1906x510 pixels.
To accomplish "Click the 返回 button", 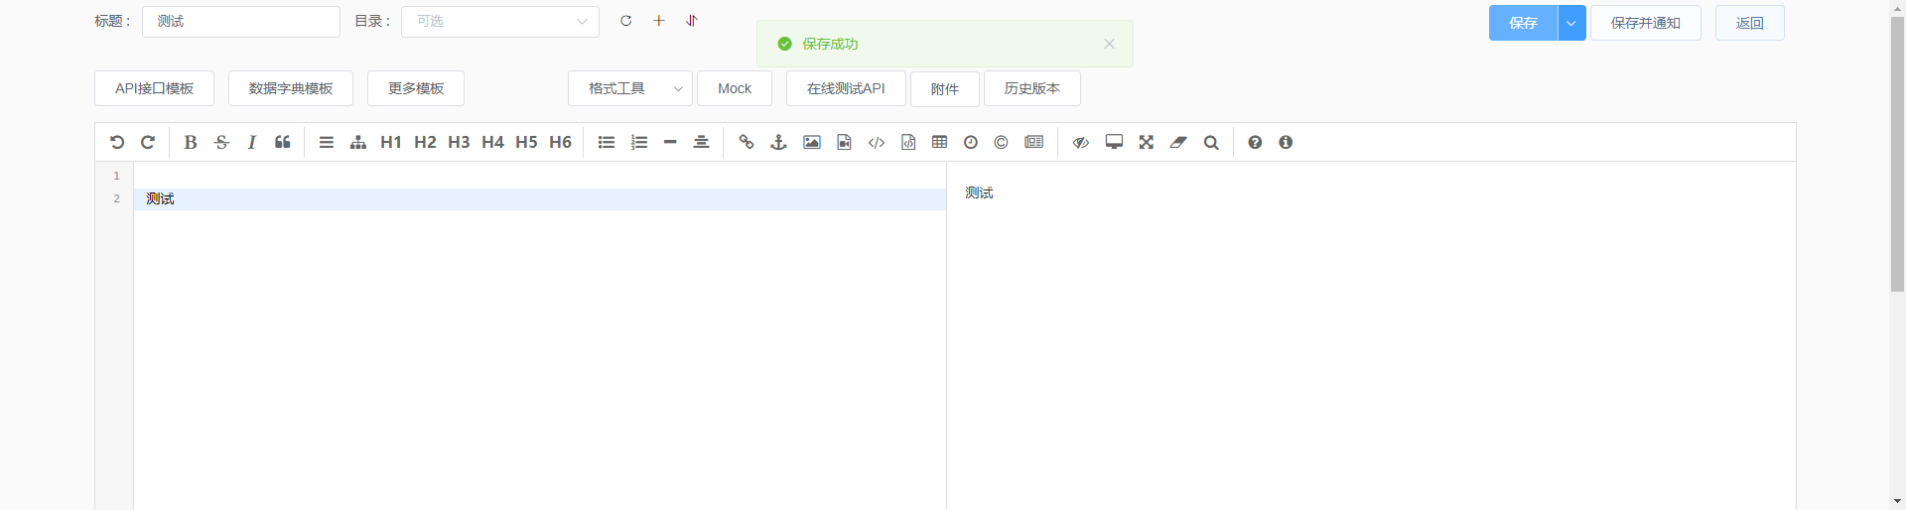I will (x=1750, y=23).
